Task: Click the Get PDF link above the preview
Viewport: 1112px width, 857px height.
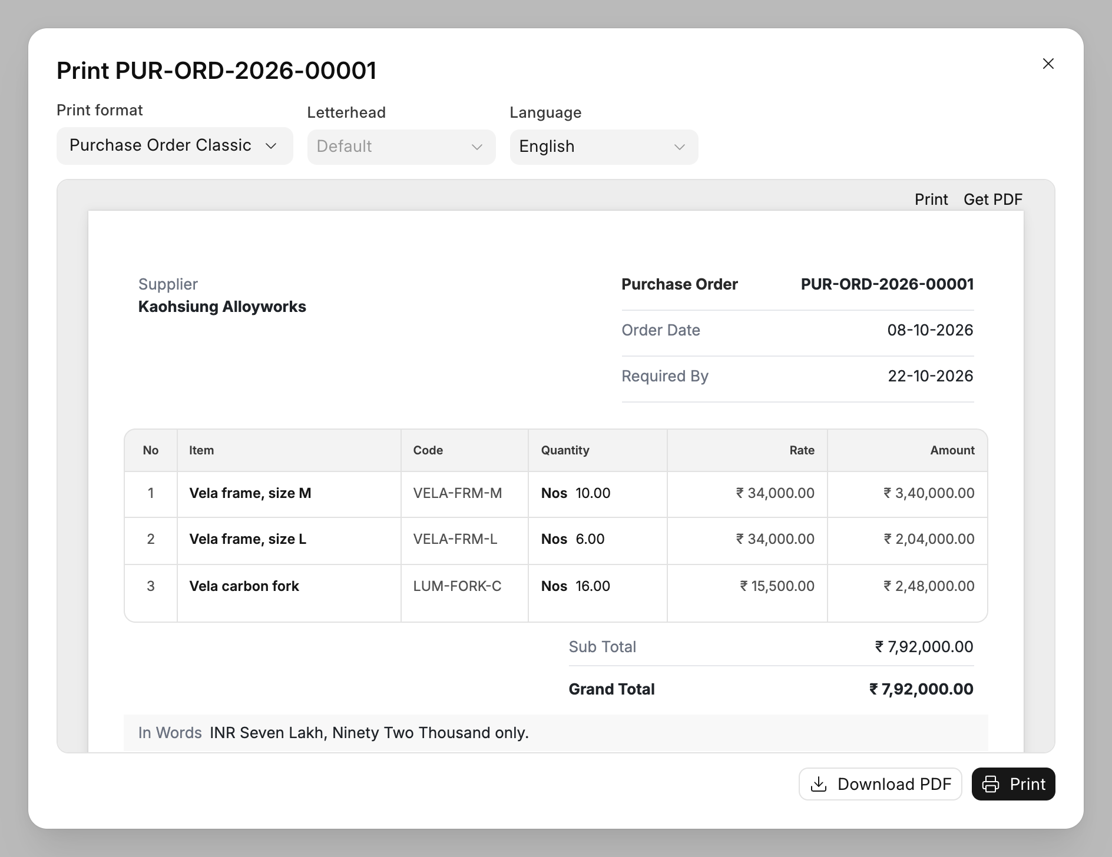Action: pyautogui.click(x=993, y=200)
